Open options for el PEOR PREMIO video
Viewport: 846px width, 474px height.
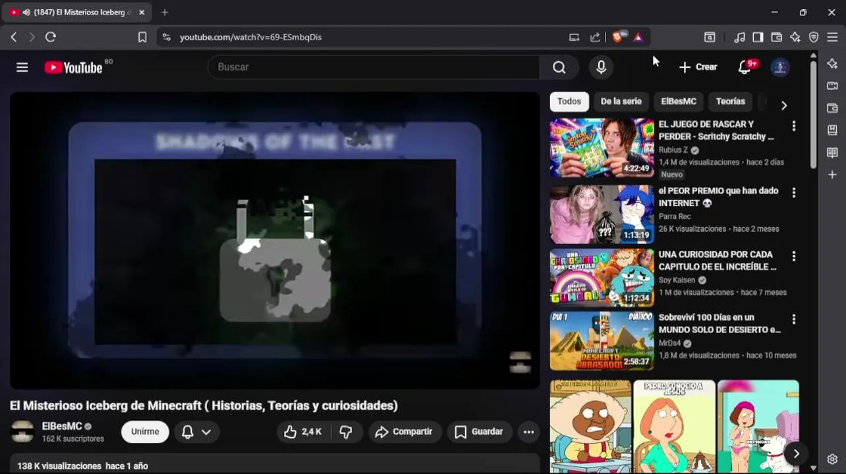click(x=794, y=192)
